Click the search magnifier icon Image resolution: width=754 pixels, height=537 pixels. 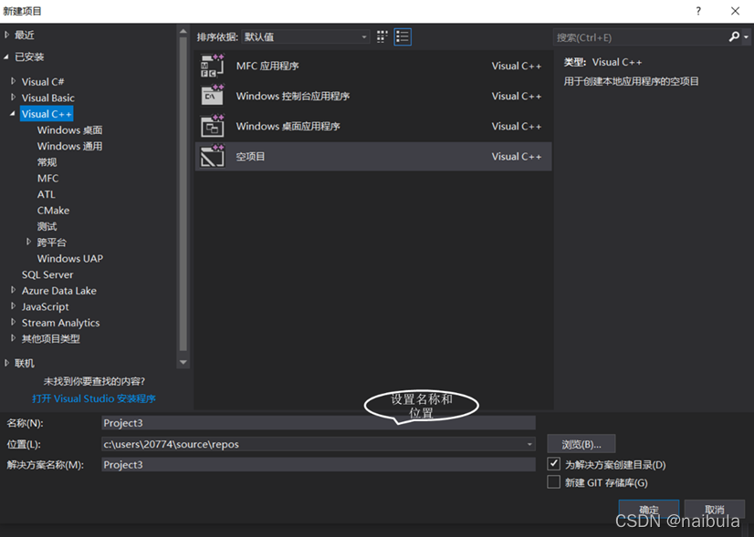734,37
